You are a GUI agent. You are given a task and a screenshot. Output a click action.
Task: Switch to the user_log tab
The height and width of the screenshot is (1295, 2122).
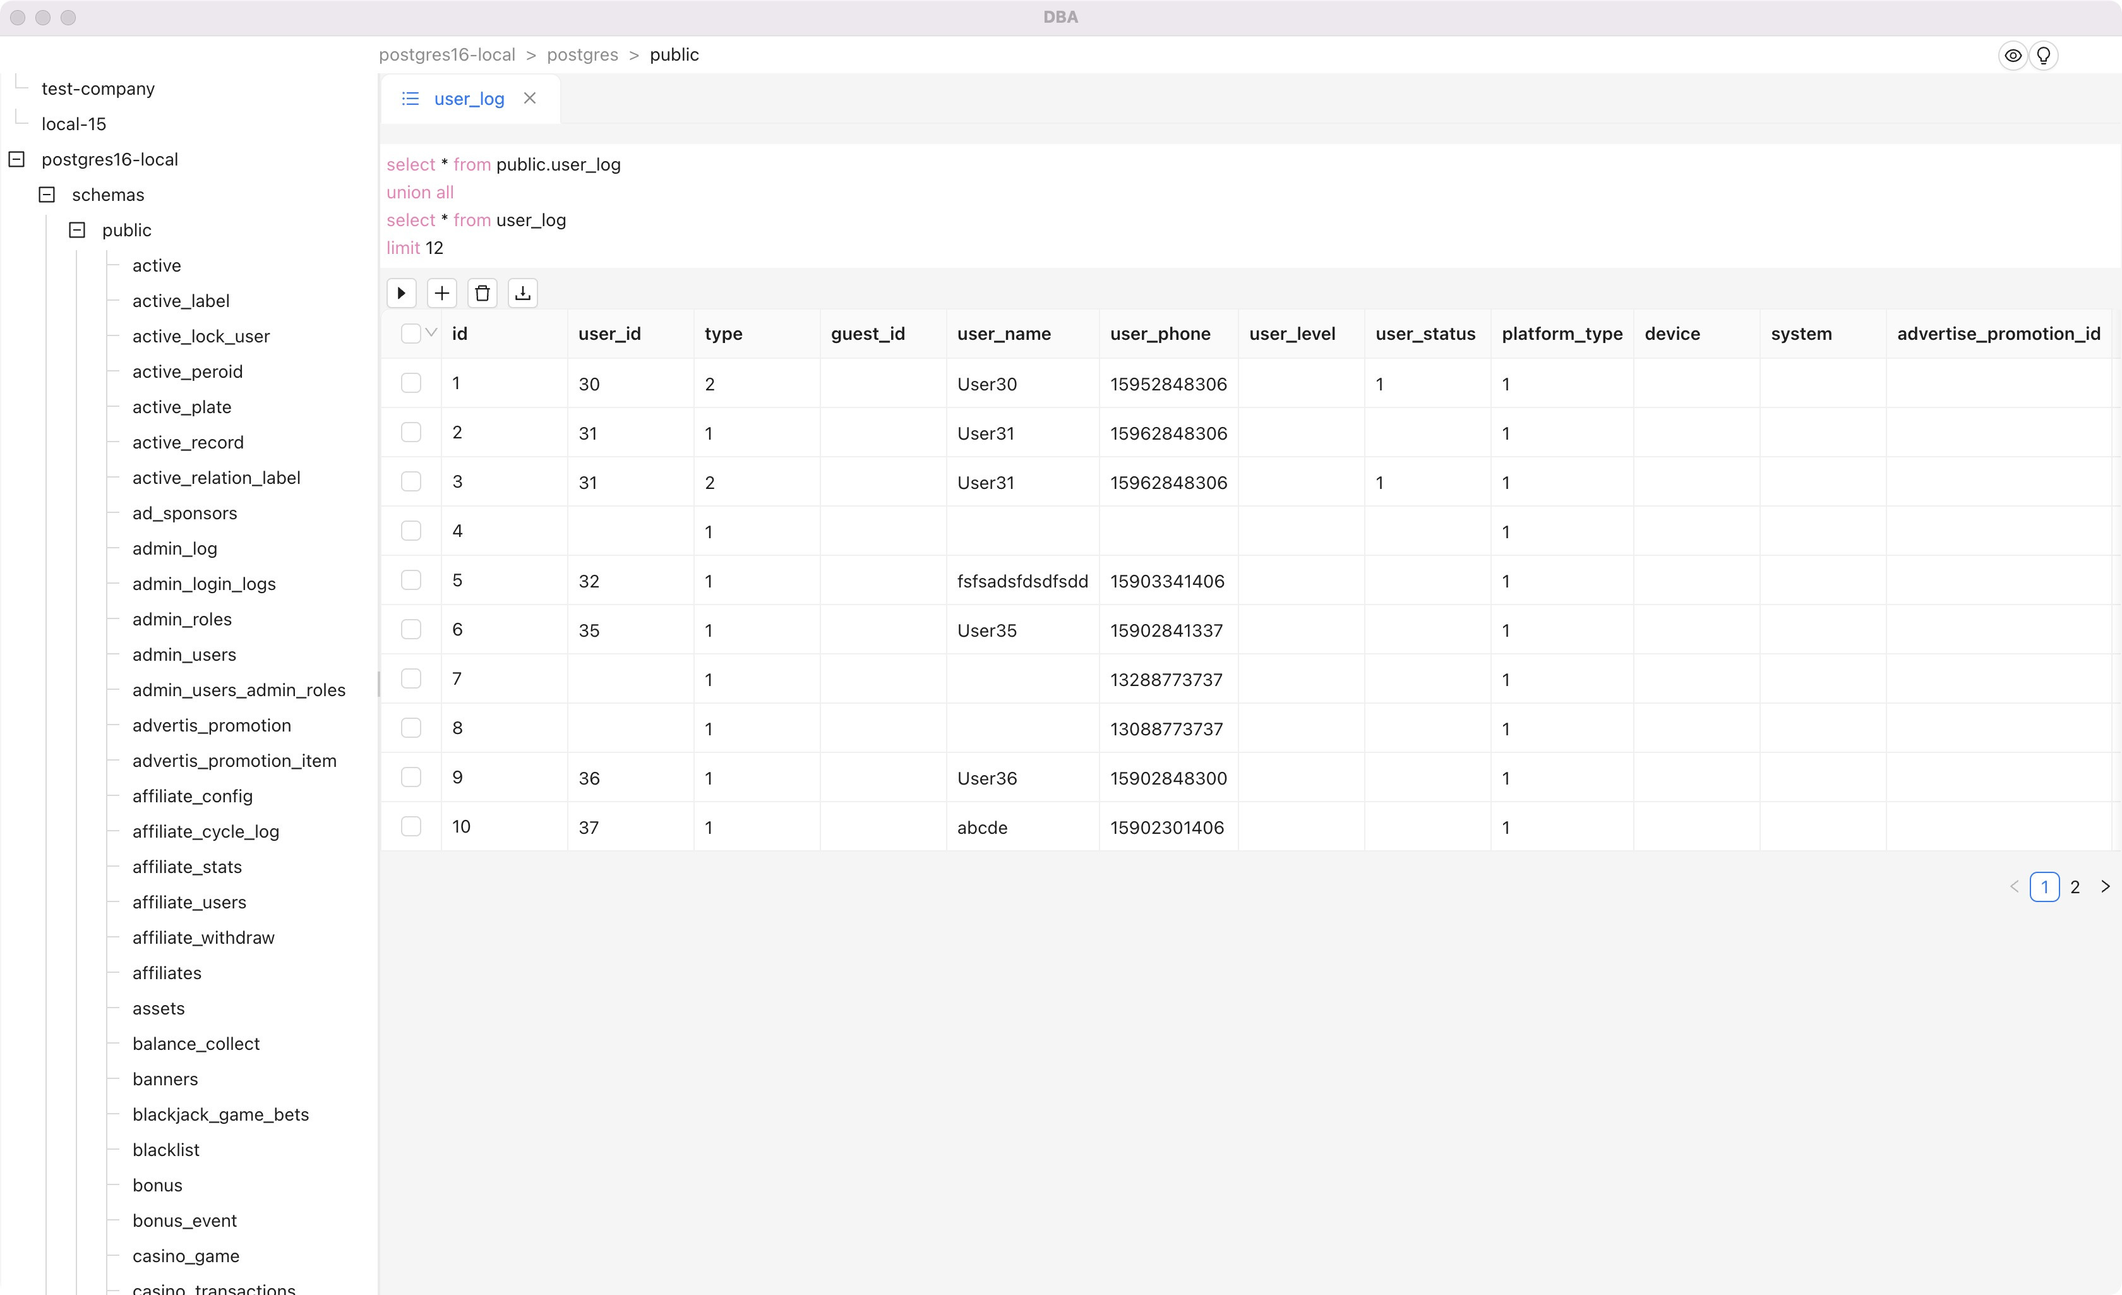coord(469,99)
